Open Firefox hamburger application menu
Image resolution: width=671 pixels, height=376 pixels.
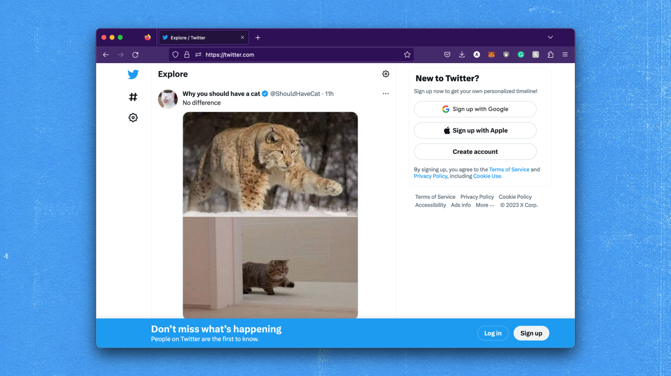565,55
